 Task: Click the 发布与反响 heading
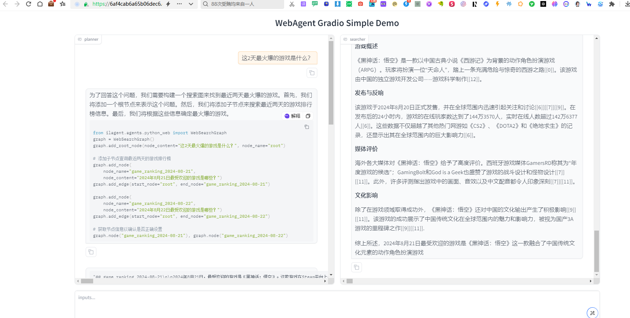[x=369, y=93]
